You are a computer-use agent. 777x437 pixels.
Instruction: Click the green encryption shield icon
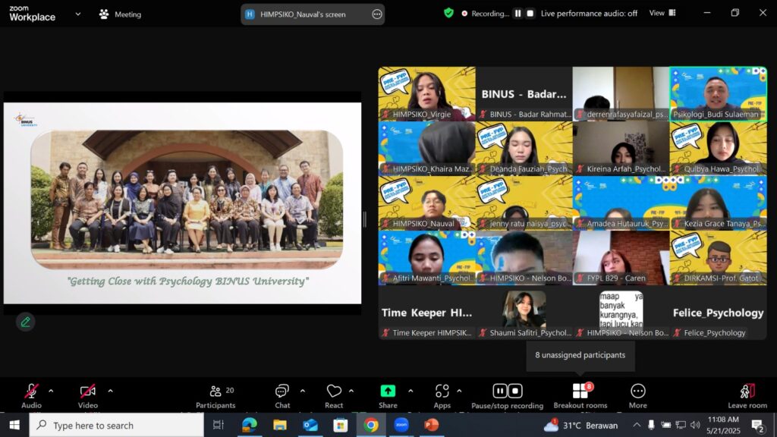(x=448, y=14)
